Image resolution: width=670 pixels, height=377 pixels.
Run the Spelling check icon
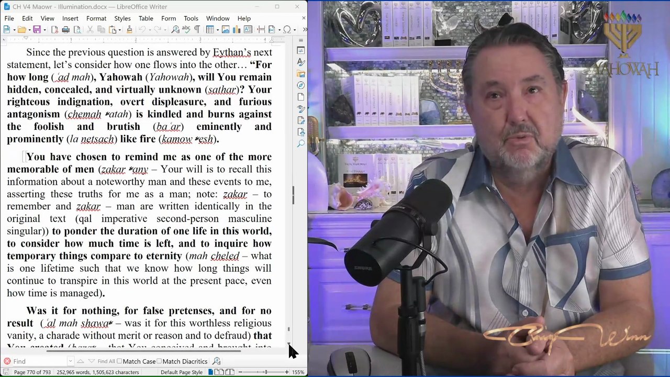coord(186,29)
